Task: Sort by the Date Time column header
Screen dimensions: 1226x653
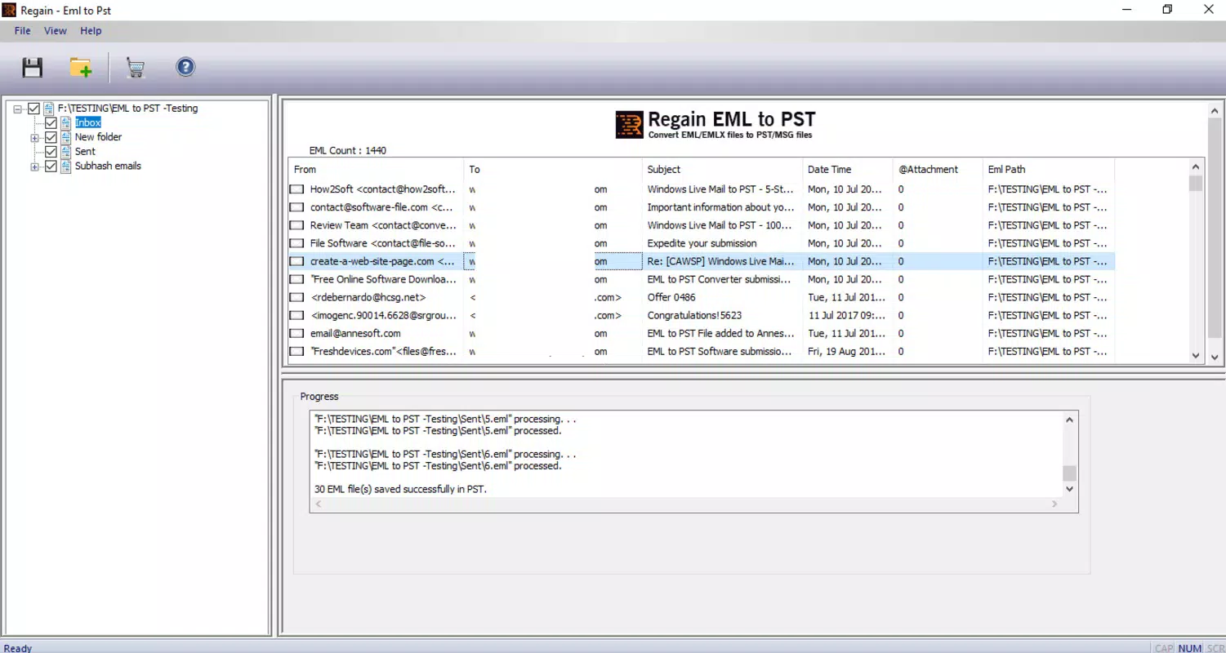Action: 847,170
